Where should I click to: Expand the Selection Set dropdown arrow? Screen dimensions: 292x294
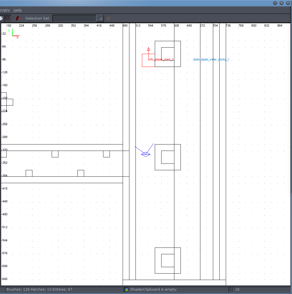click(100, 18)
